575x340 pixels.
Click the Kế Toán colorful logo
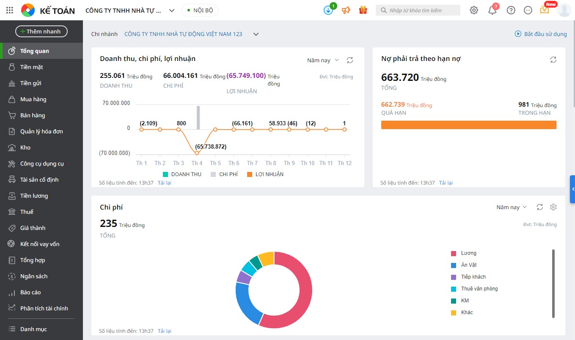point(28,10)
